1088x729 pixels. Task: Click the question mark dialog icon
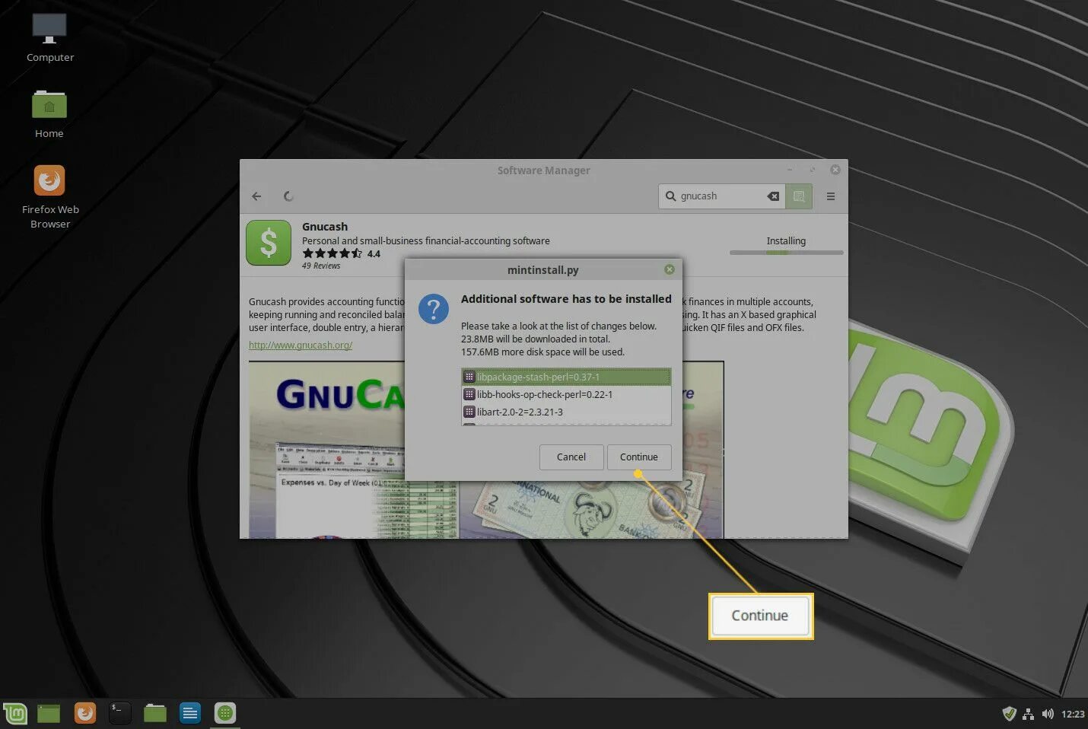[434, 309]
